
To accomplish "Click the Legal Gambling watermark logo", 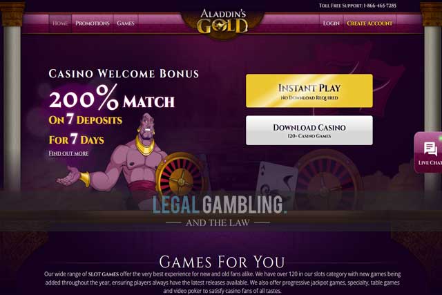I will pos(220,210).
